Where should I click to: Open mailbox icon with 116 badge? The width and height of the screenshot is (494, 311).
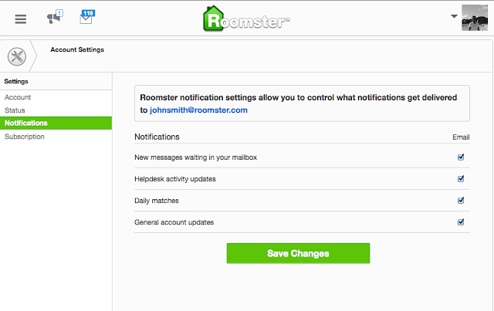coord(87,17)
